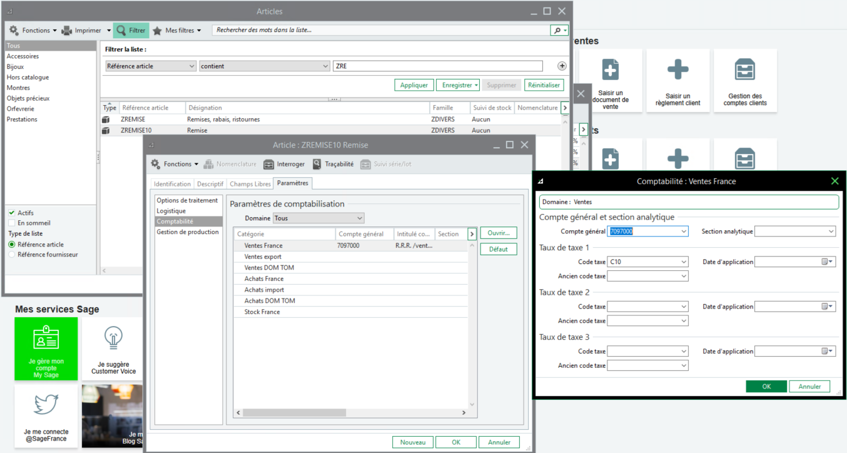Open Traçabilité magnifier icon
Screen dimensions: 847x453
point(317,164)
